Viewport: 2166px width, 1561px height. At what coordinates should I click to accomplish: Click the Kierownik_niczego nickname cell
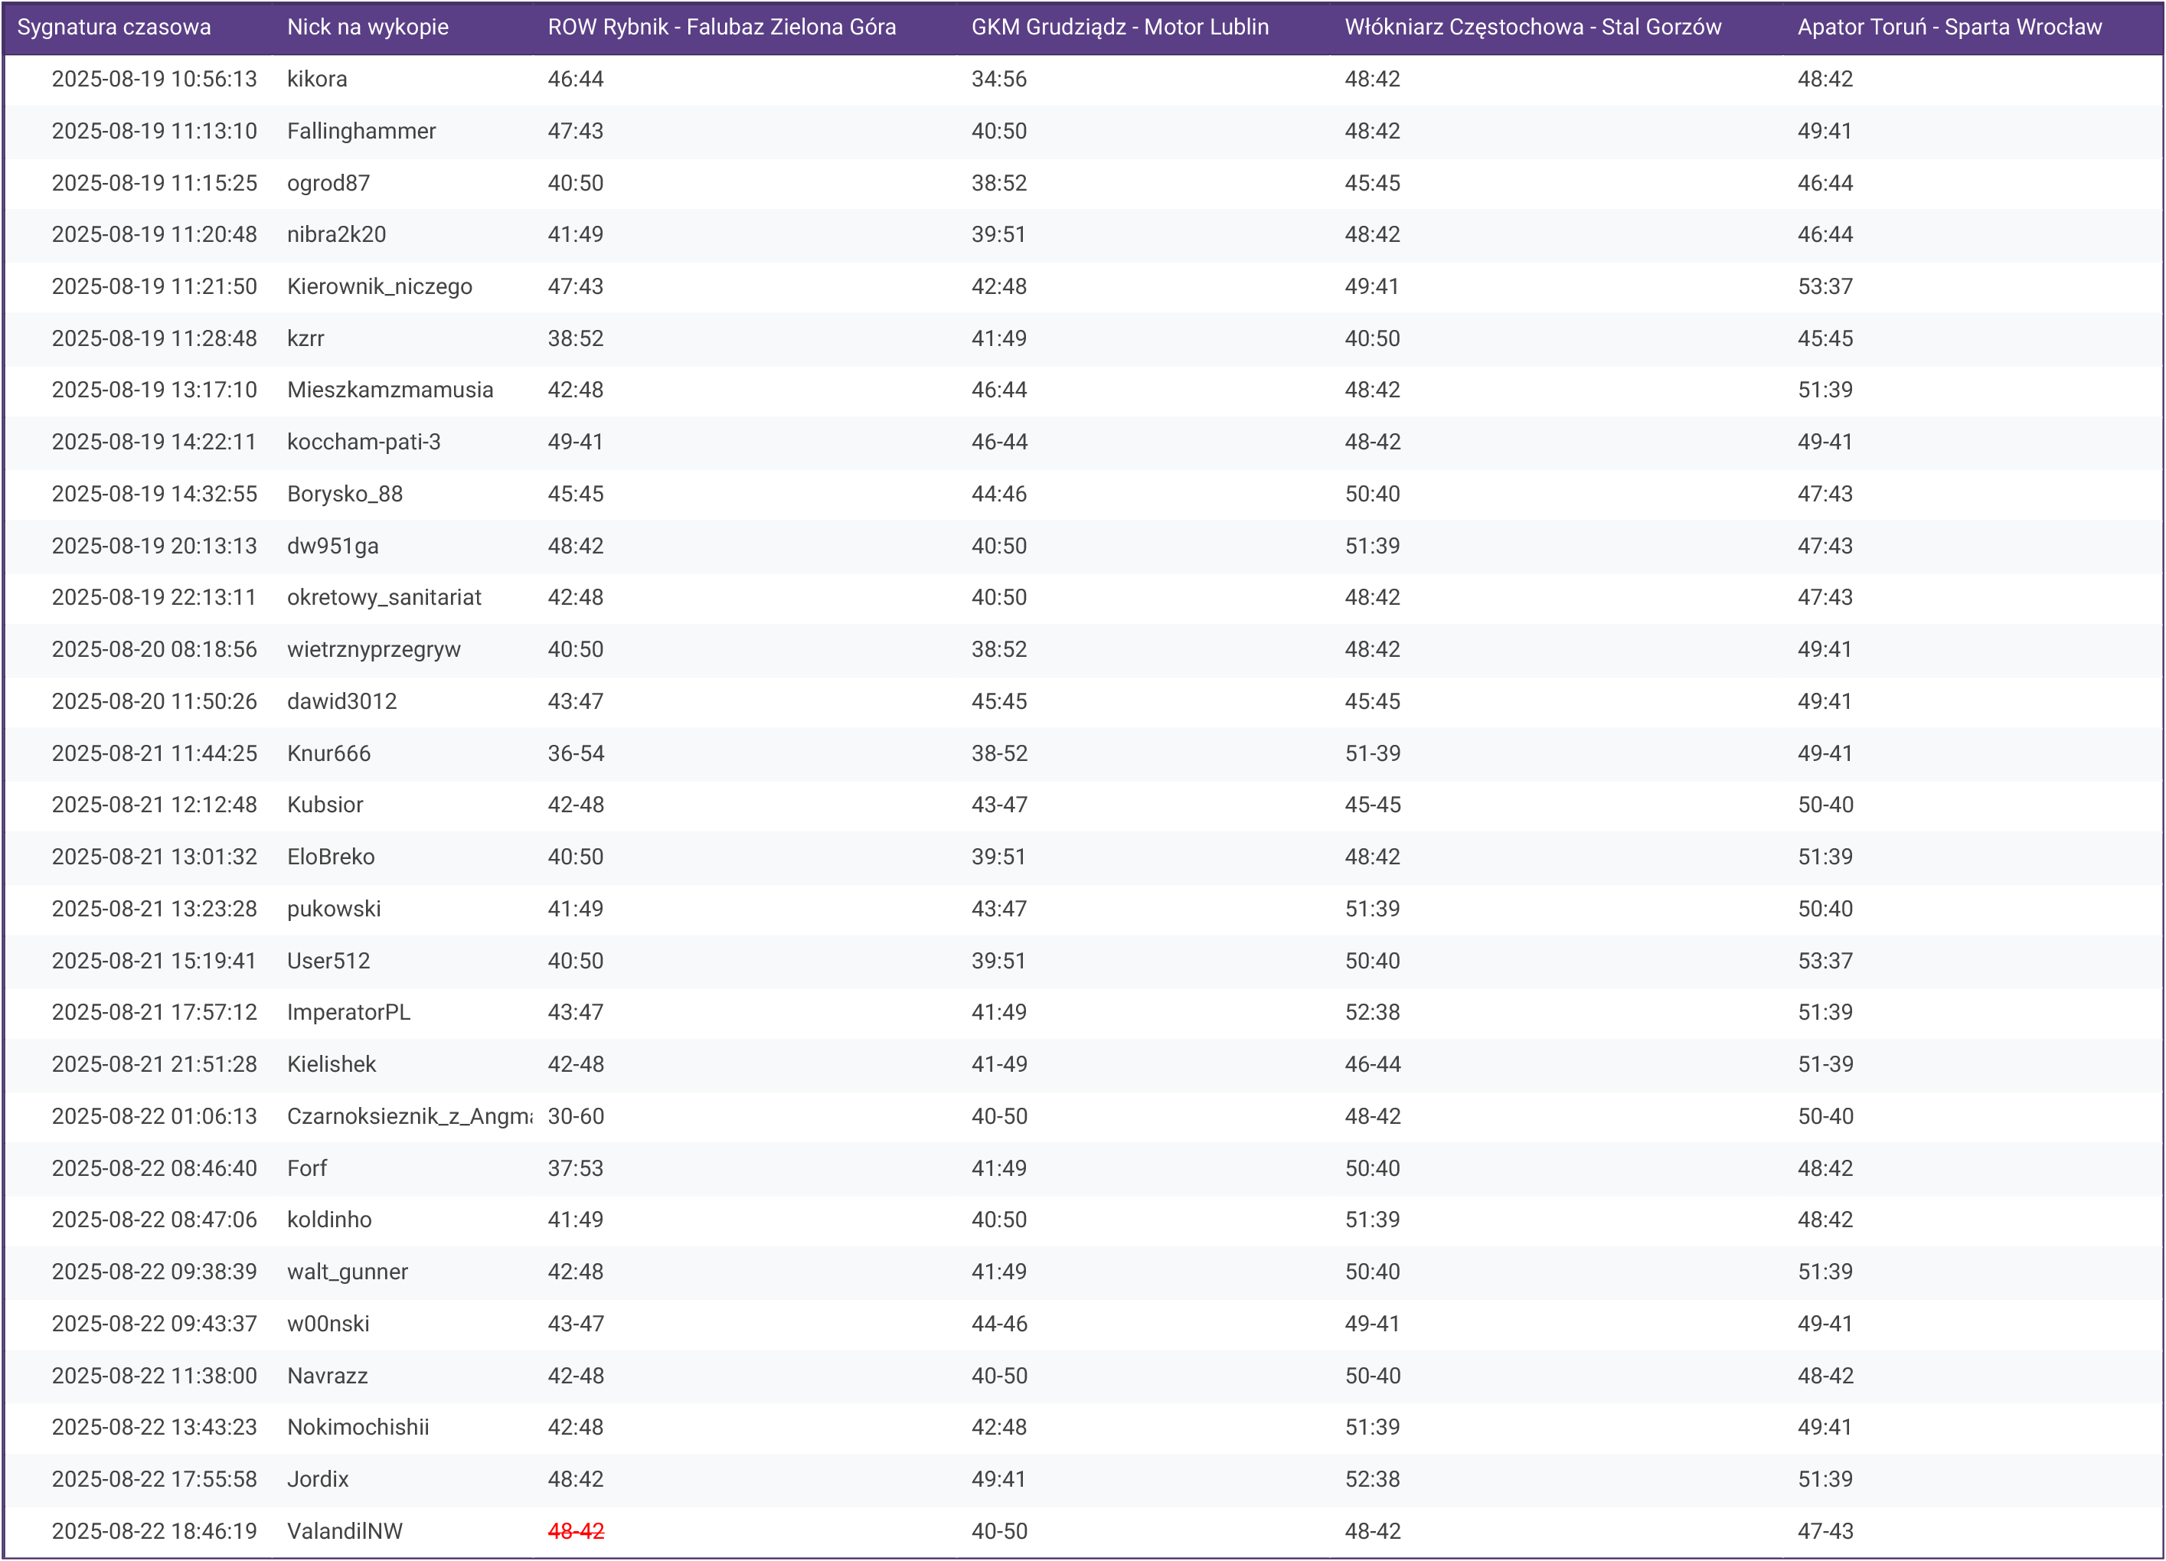[379, 286]
